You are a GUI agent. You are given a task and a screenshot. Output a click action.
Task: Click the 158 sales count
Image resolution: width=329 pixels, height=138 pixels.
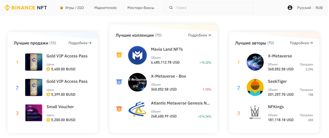point(311,95)
